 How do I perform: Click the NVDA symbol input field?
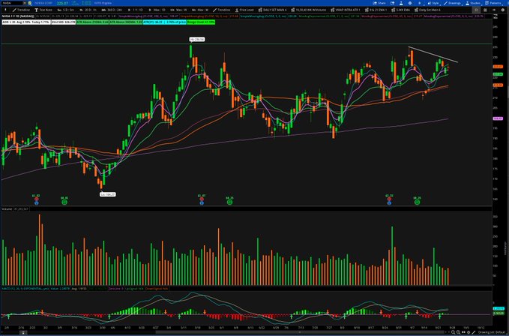point(12,3)
